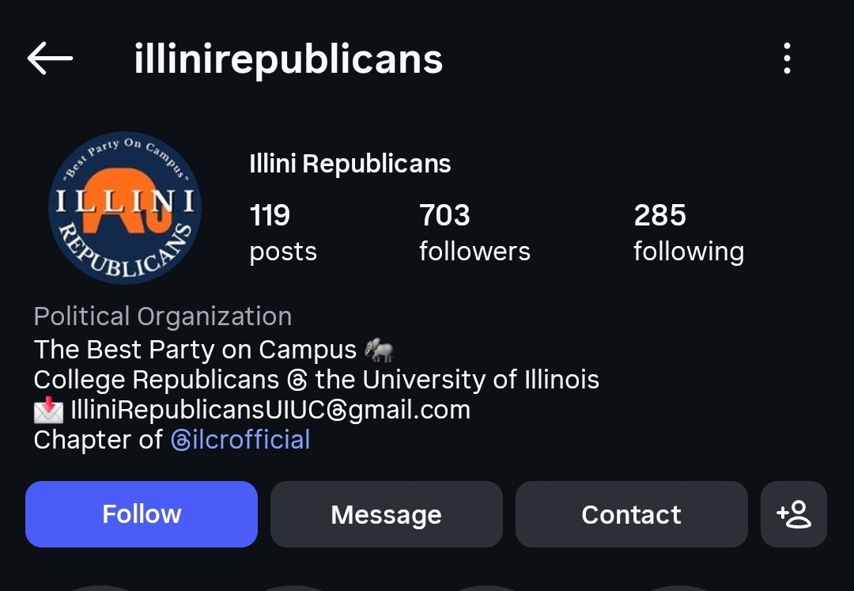854x591 pixels.
Task: Tap the Political Organization category label
Action: click(162, 316)
